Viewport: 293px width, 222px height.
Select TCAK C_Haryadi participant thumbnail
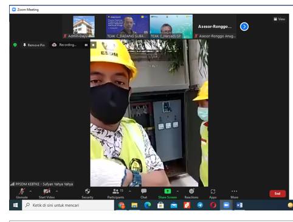(171, 27)
